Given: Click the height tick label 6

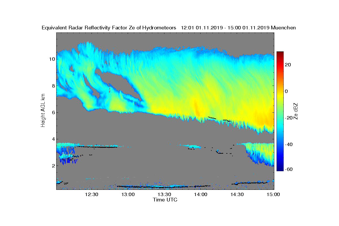Looking at the screenshot, I should point(53,112).
